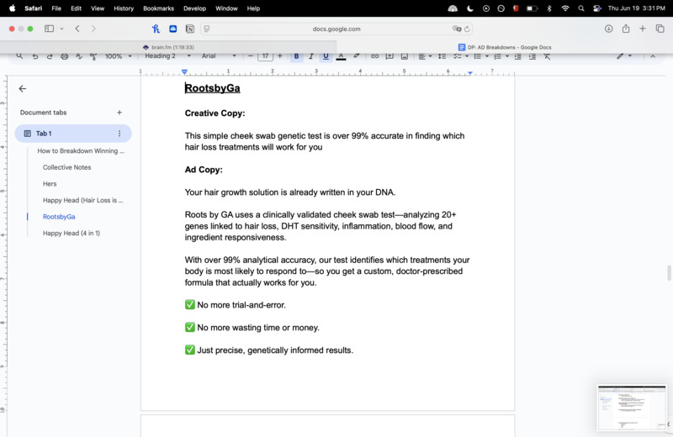Undo the last edit

(35, 56)
